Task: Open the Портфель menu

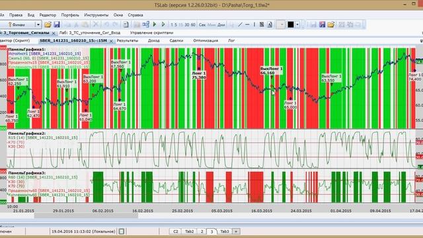Action: click(x=70, y=15)
